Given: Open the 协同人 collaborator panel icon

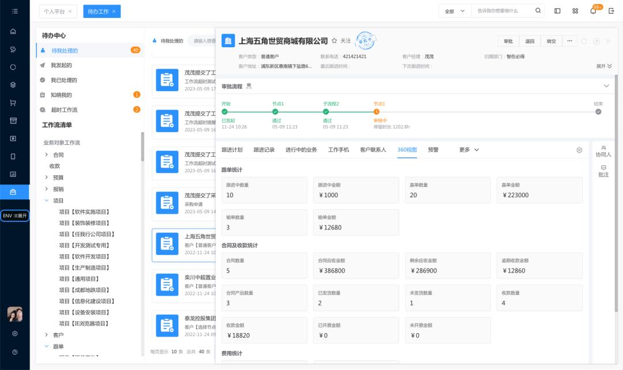Looking at the screenshot, I should tap(603, 150).
